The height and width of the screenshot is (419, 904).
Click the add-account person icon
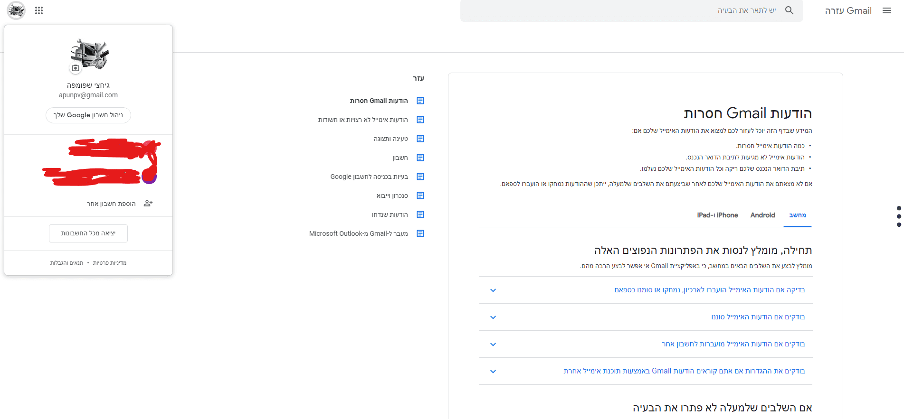point(148,204)
